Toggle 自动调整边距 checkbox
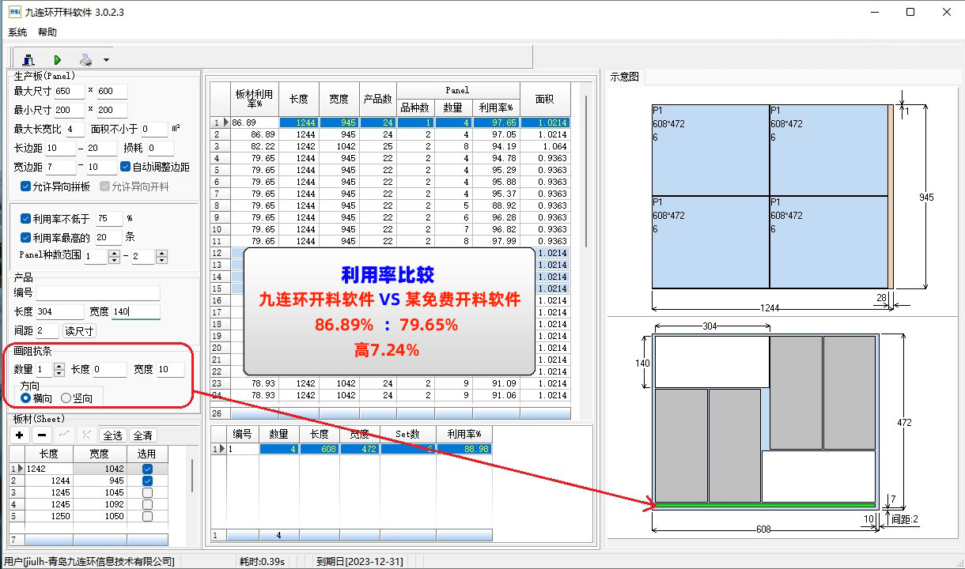Viewport: 965px width, 569px height. pyautogui.click(x=125, y=167)
